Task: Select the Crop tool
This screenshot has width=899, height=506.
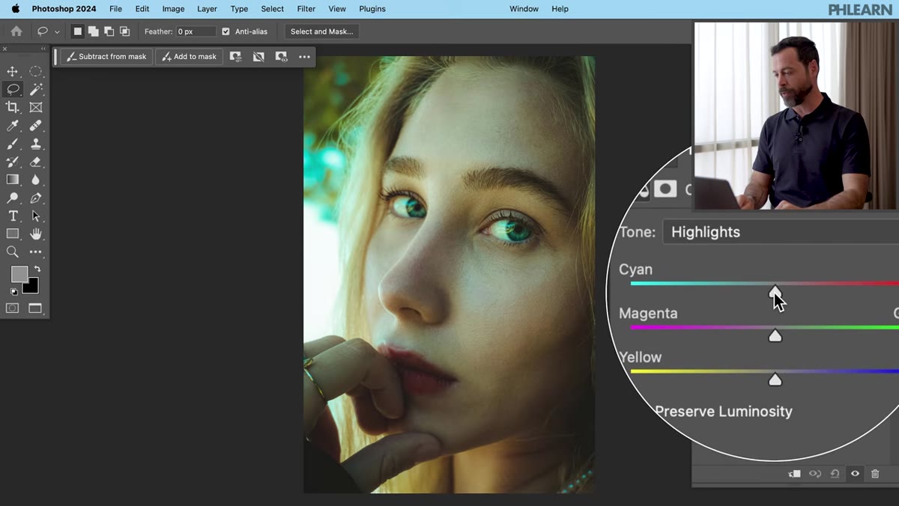Action: (x=13, y=107)
